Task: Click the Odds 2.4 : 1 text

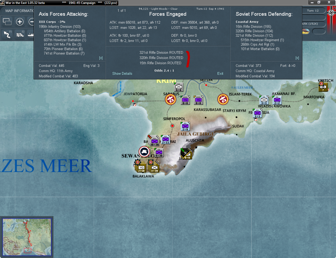Action: [x=164, y=70]
